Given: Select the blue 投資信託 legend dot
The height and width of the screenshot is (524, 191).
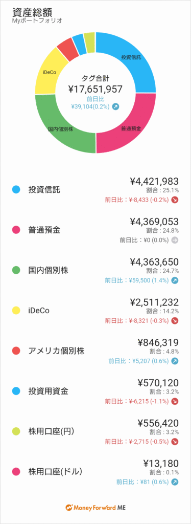Looking at the screenshot, I should coord(16,190).
